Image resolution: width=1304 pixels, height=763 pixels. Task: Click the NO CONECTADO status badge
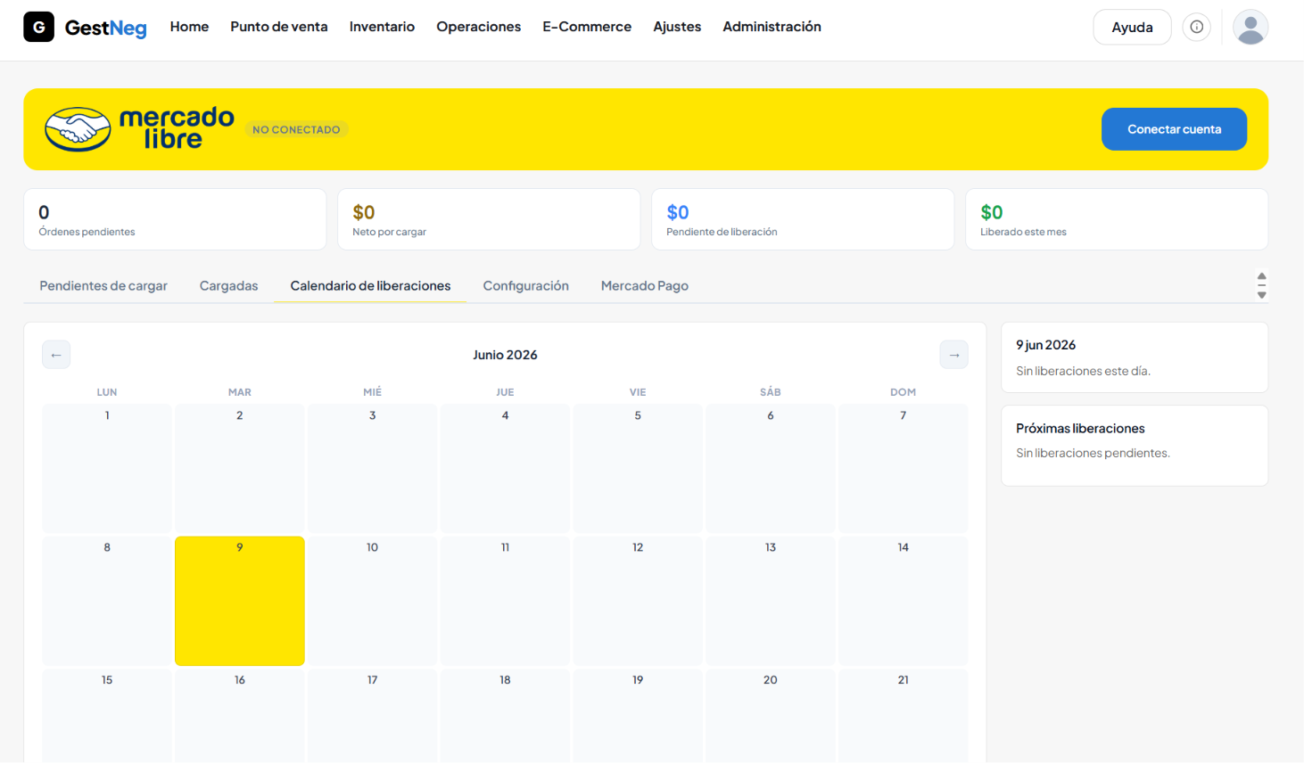point(296,129)
